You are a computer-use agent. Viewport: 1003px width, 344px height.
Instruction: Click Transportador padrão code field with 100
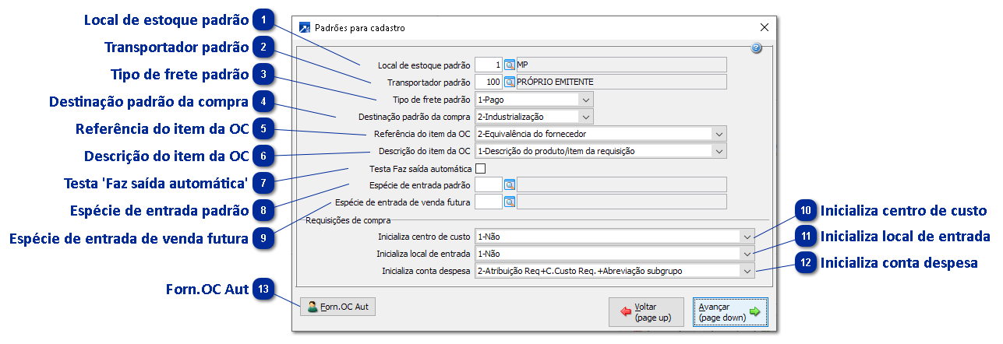(489, 82)
